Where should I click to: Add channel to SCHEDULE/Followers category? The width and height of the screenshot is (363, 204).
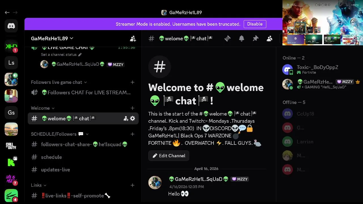pos(132,134)
